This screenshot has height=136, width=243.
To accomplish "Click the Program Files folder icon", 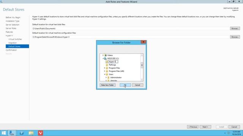I will (107, 68).
